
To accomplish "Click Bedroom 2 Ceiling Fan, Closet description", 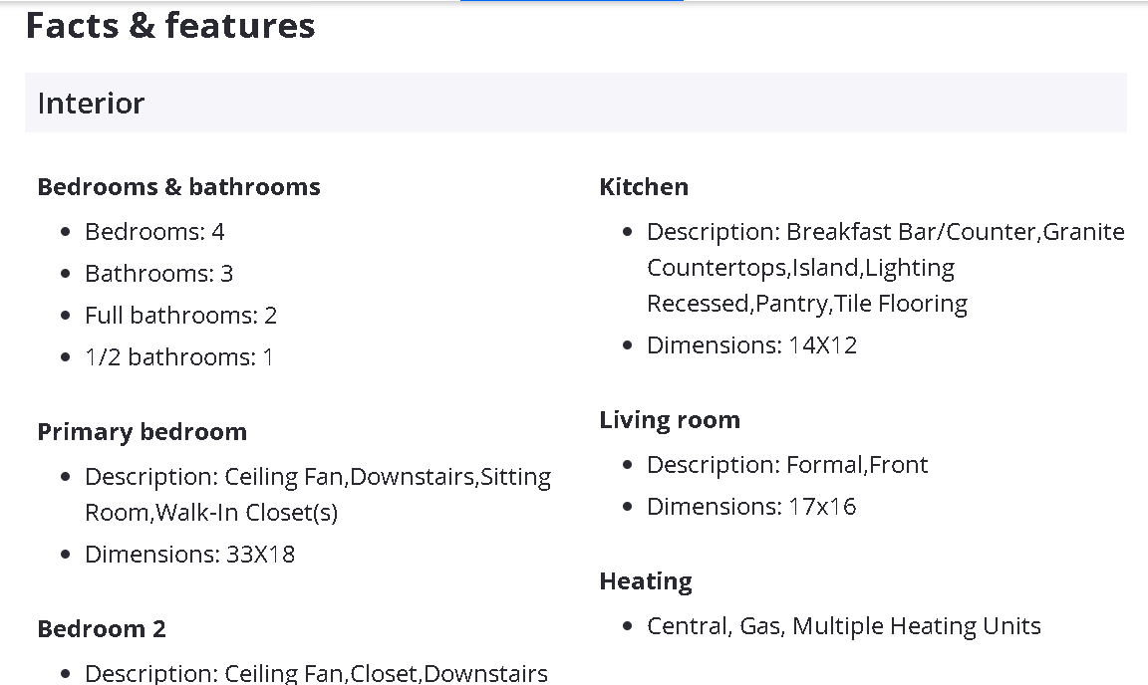I will 316,673.
